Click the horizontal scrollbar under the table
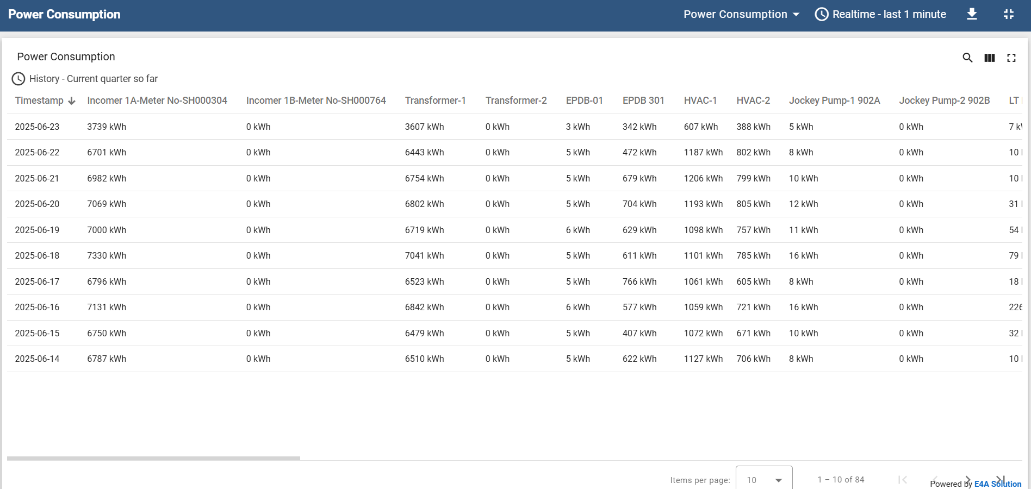This screenshot has height=489, width=1031. click(x=153, y=458)
